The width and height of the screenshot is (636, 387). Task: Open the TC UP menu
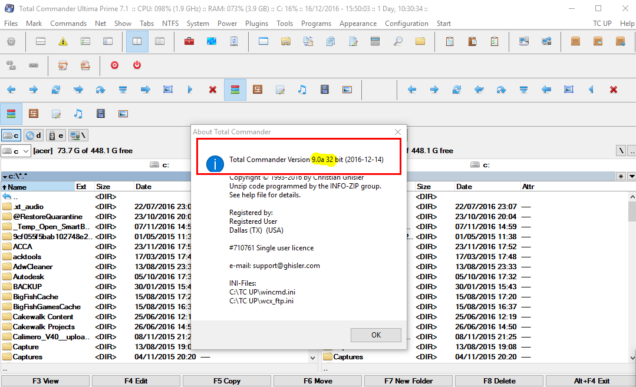pos(602,24)
